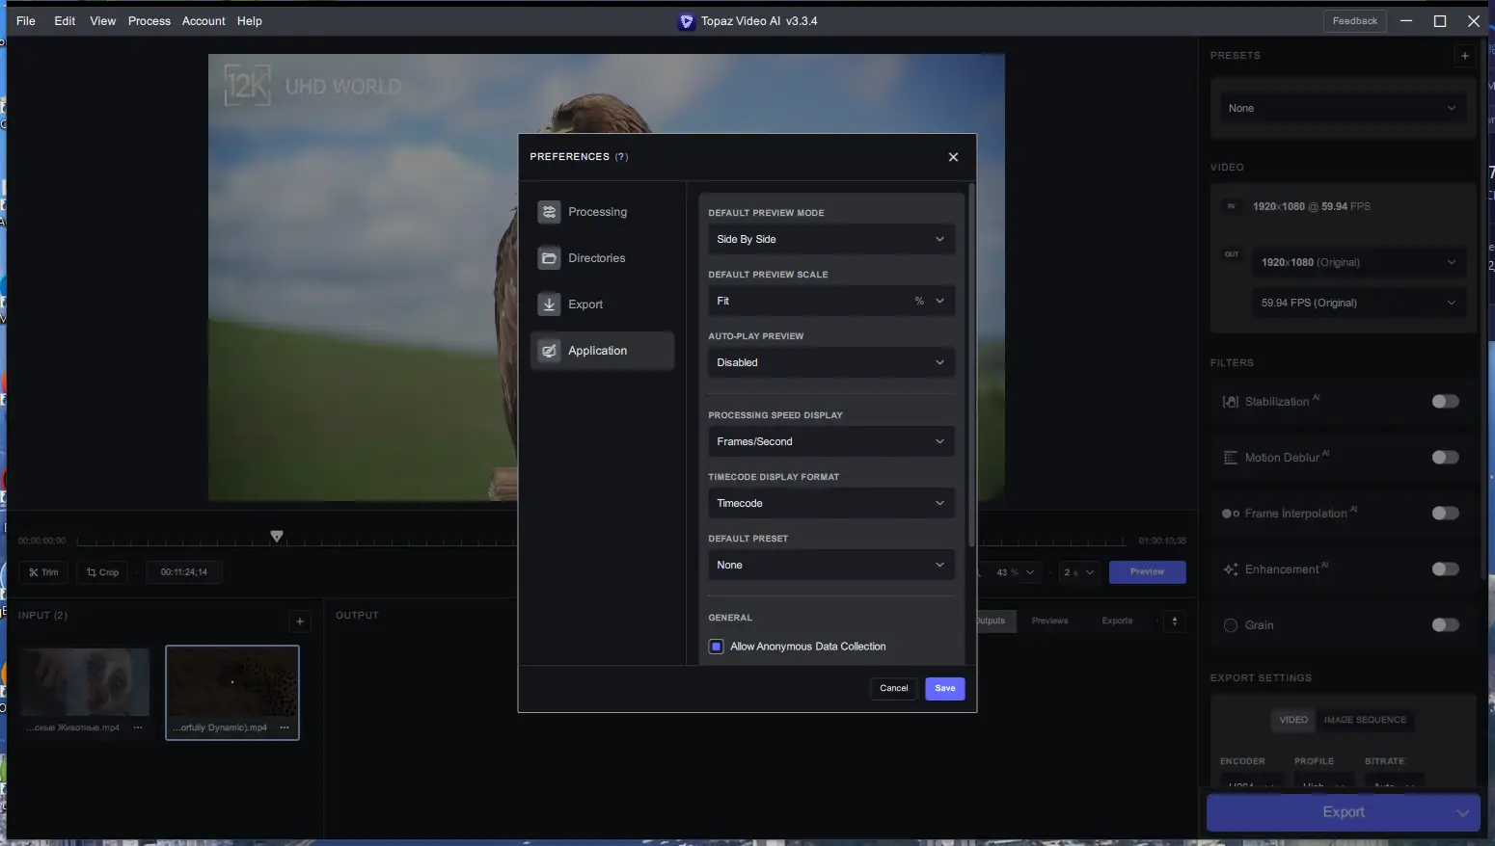
Task: Expand Export button options chevron
Action: click(1462, 812)
